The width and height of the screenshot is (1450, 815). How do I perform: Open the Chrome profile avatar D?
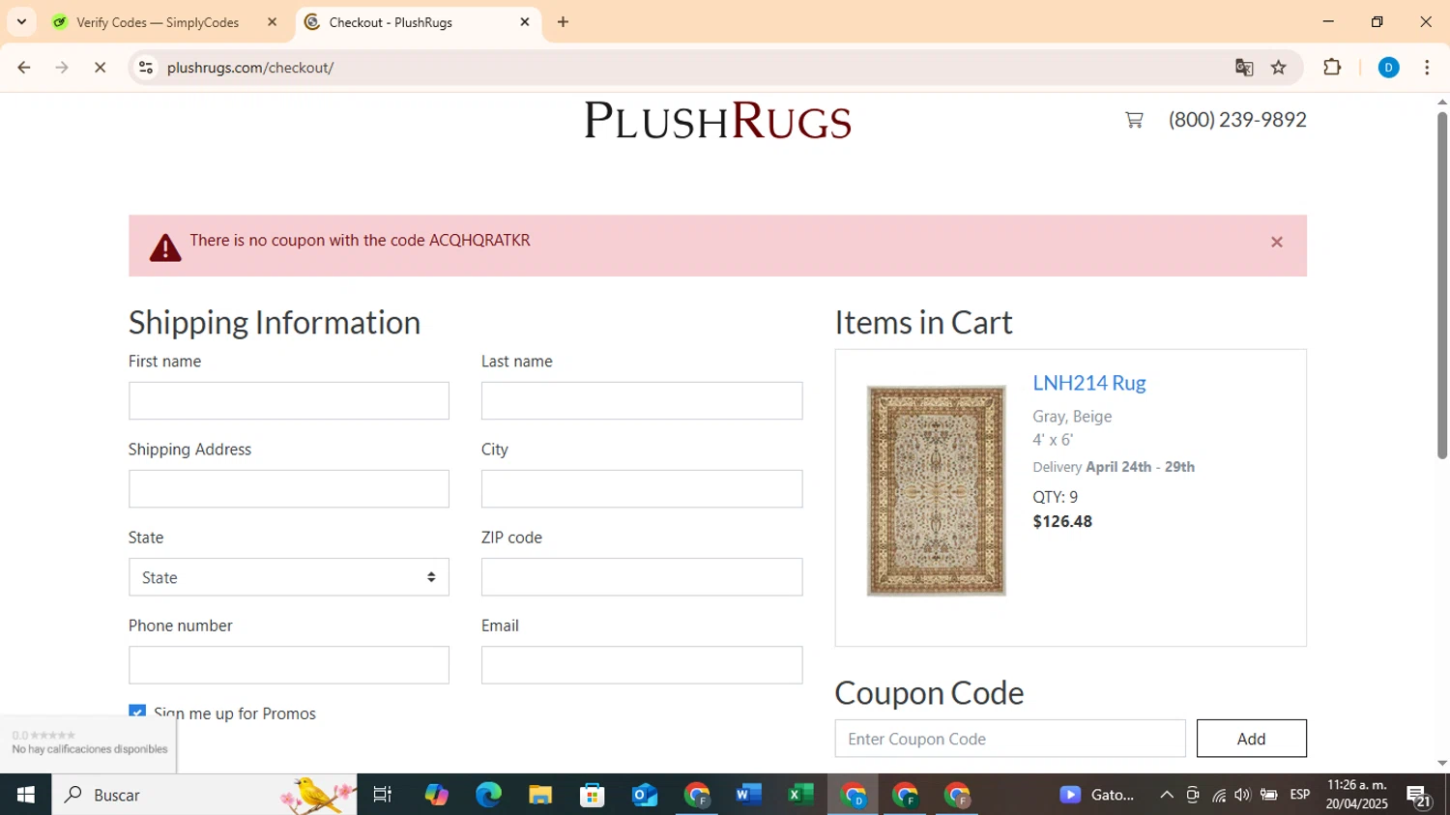(1388, 67)
